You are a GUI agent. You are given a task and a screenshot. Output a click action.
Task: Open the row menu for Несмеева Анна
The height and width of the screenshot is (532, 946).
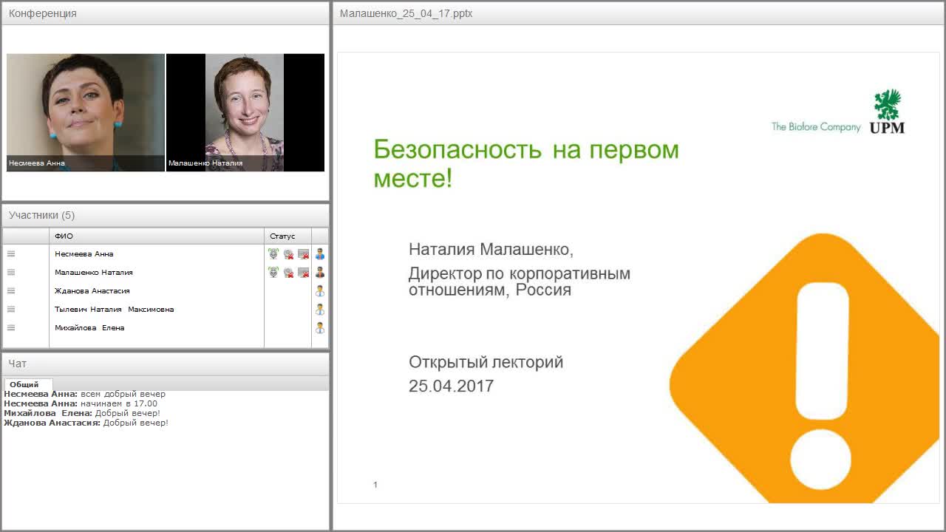click(x=10, y=253)
